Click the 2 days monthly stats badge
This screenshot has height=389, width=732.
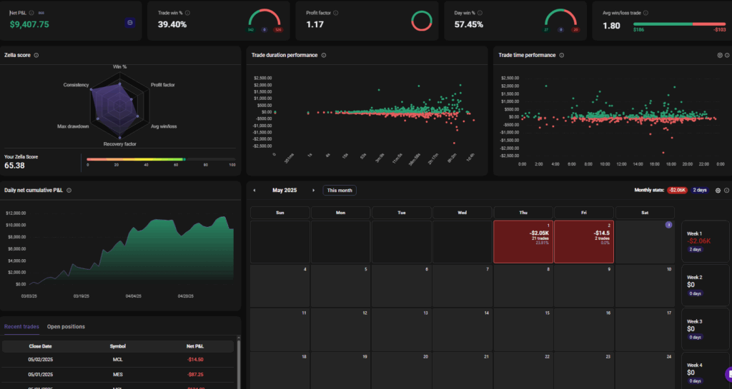[x=699, y=190]
